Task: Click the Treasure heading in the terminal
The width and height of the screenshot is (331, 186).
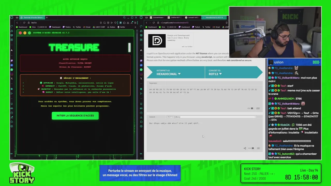Action: pos(74,48)
